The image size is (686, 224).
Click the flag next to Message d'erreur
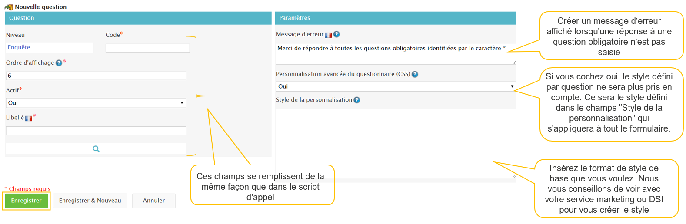[x=328, y=35]
